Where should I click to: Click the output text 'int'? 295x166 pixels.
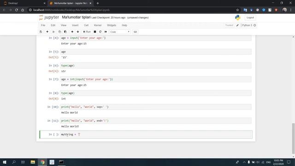tap(64, 99)
